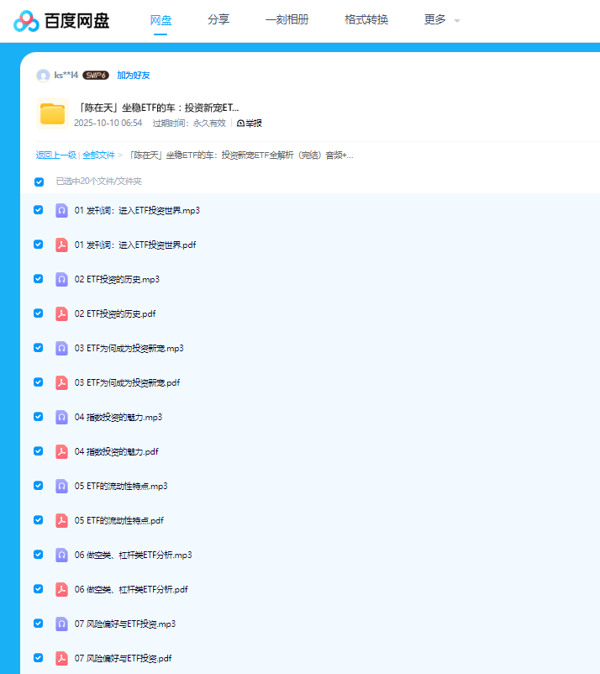The image size is (600, 674).
Task: Click 返回上一级 breadcrumb link
Action: tap(55, 155)
